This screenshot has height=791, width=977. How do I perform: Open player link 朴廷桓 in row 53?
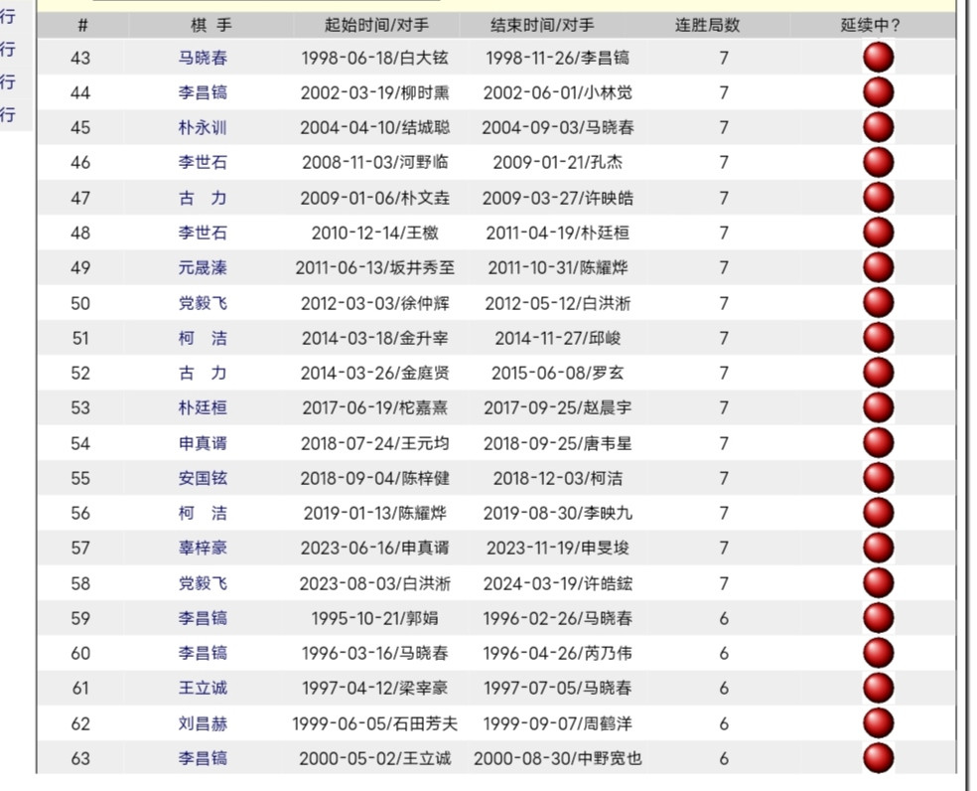(x=203, y=408)
